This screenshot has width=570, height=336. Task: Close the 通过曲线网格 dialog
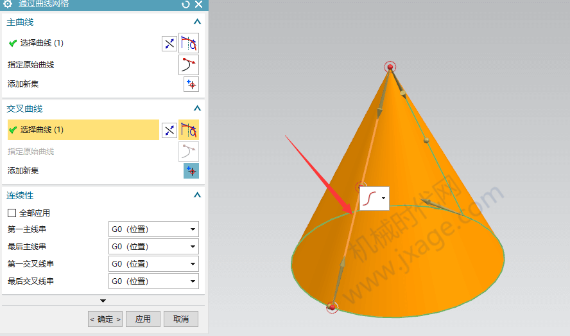(198, 4)
